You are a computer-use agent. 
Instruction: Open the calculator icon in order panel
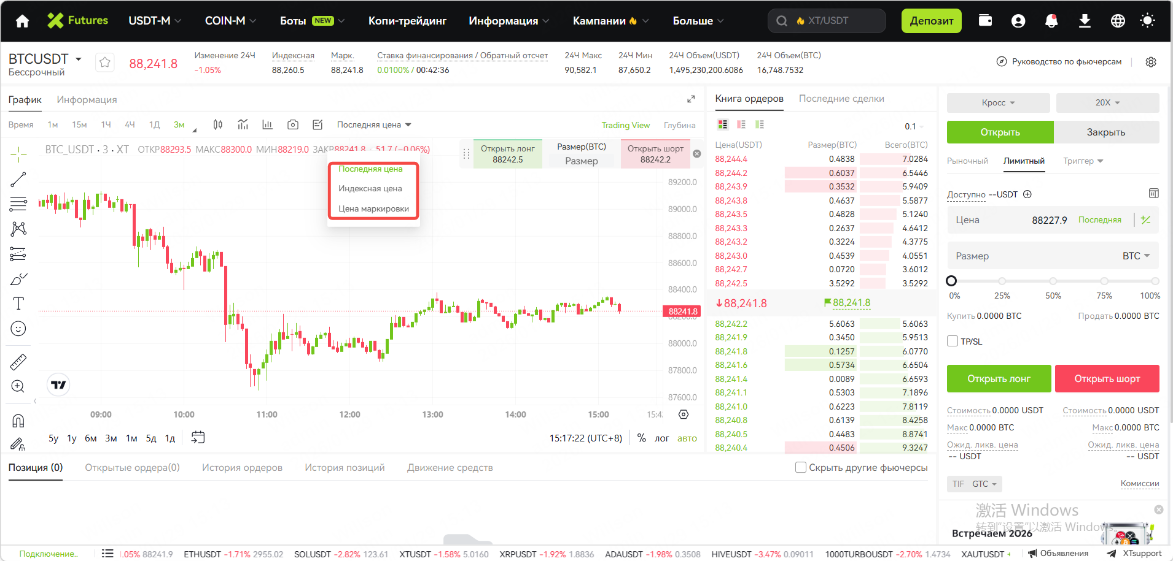(1153, 194)
